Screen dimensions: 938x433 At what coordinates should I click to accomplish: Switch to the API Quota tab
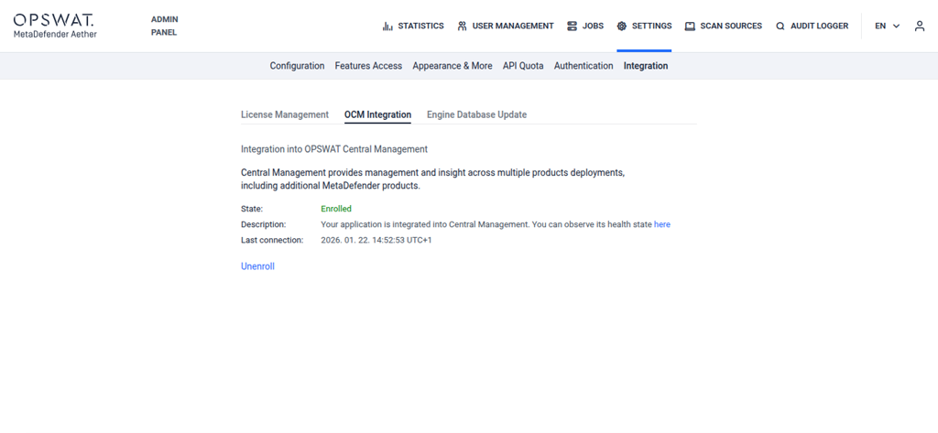click(523, 66)
